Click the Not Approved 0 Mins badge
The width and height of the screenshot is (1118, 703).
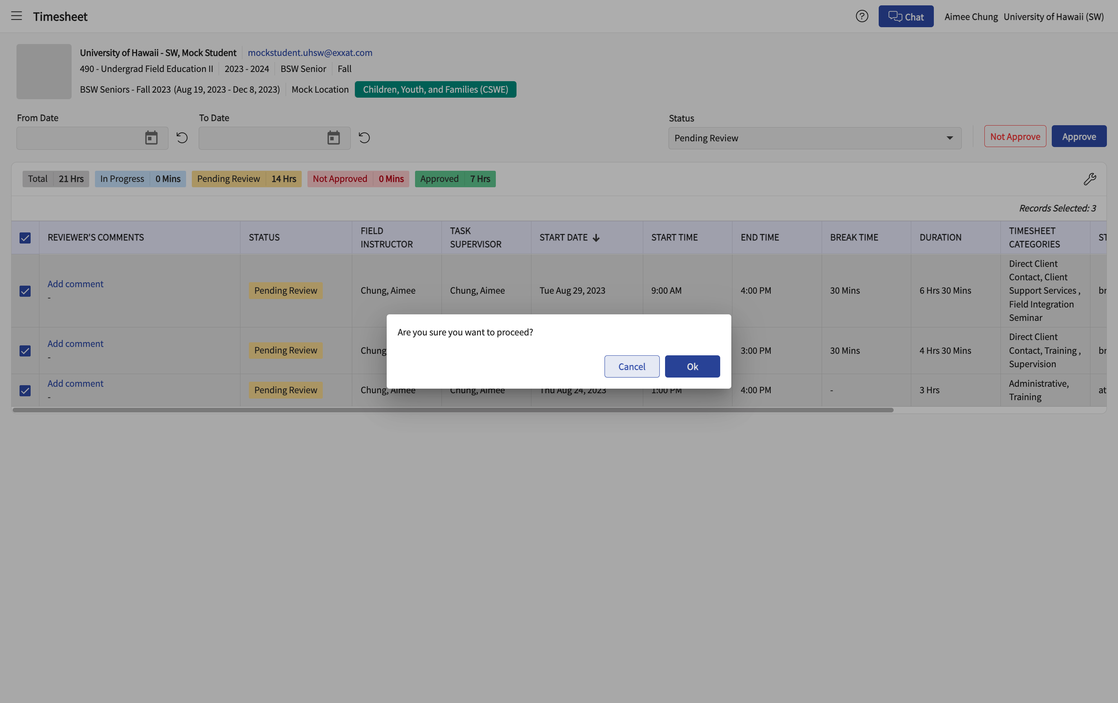[x=358, y=179]
